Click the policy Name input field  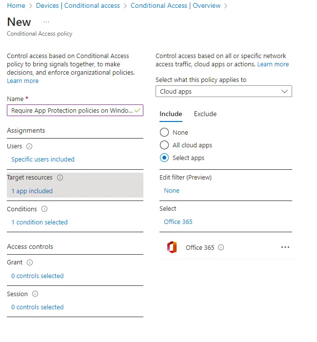pyautogui.click(x=71, y=111)
